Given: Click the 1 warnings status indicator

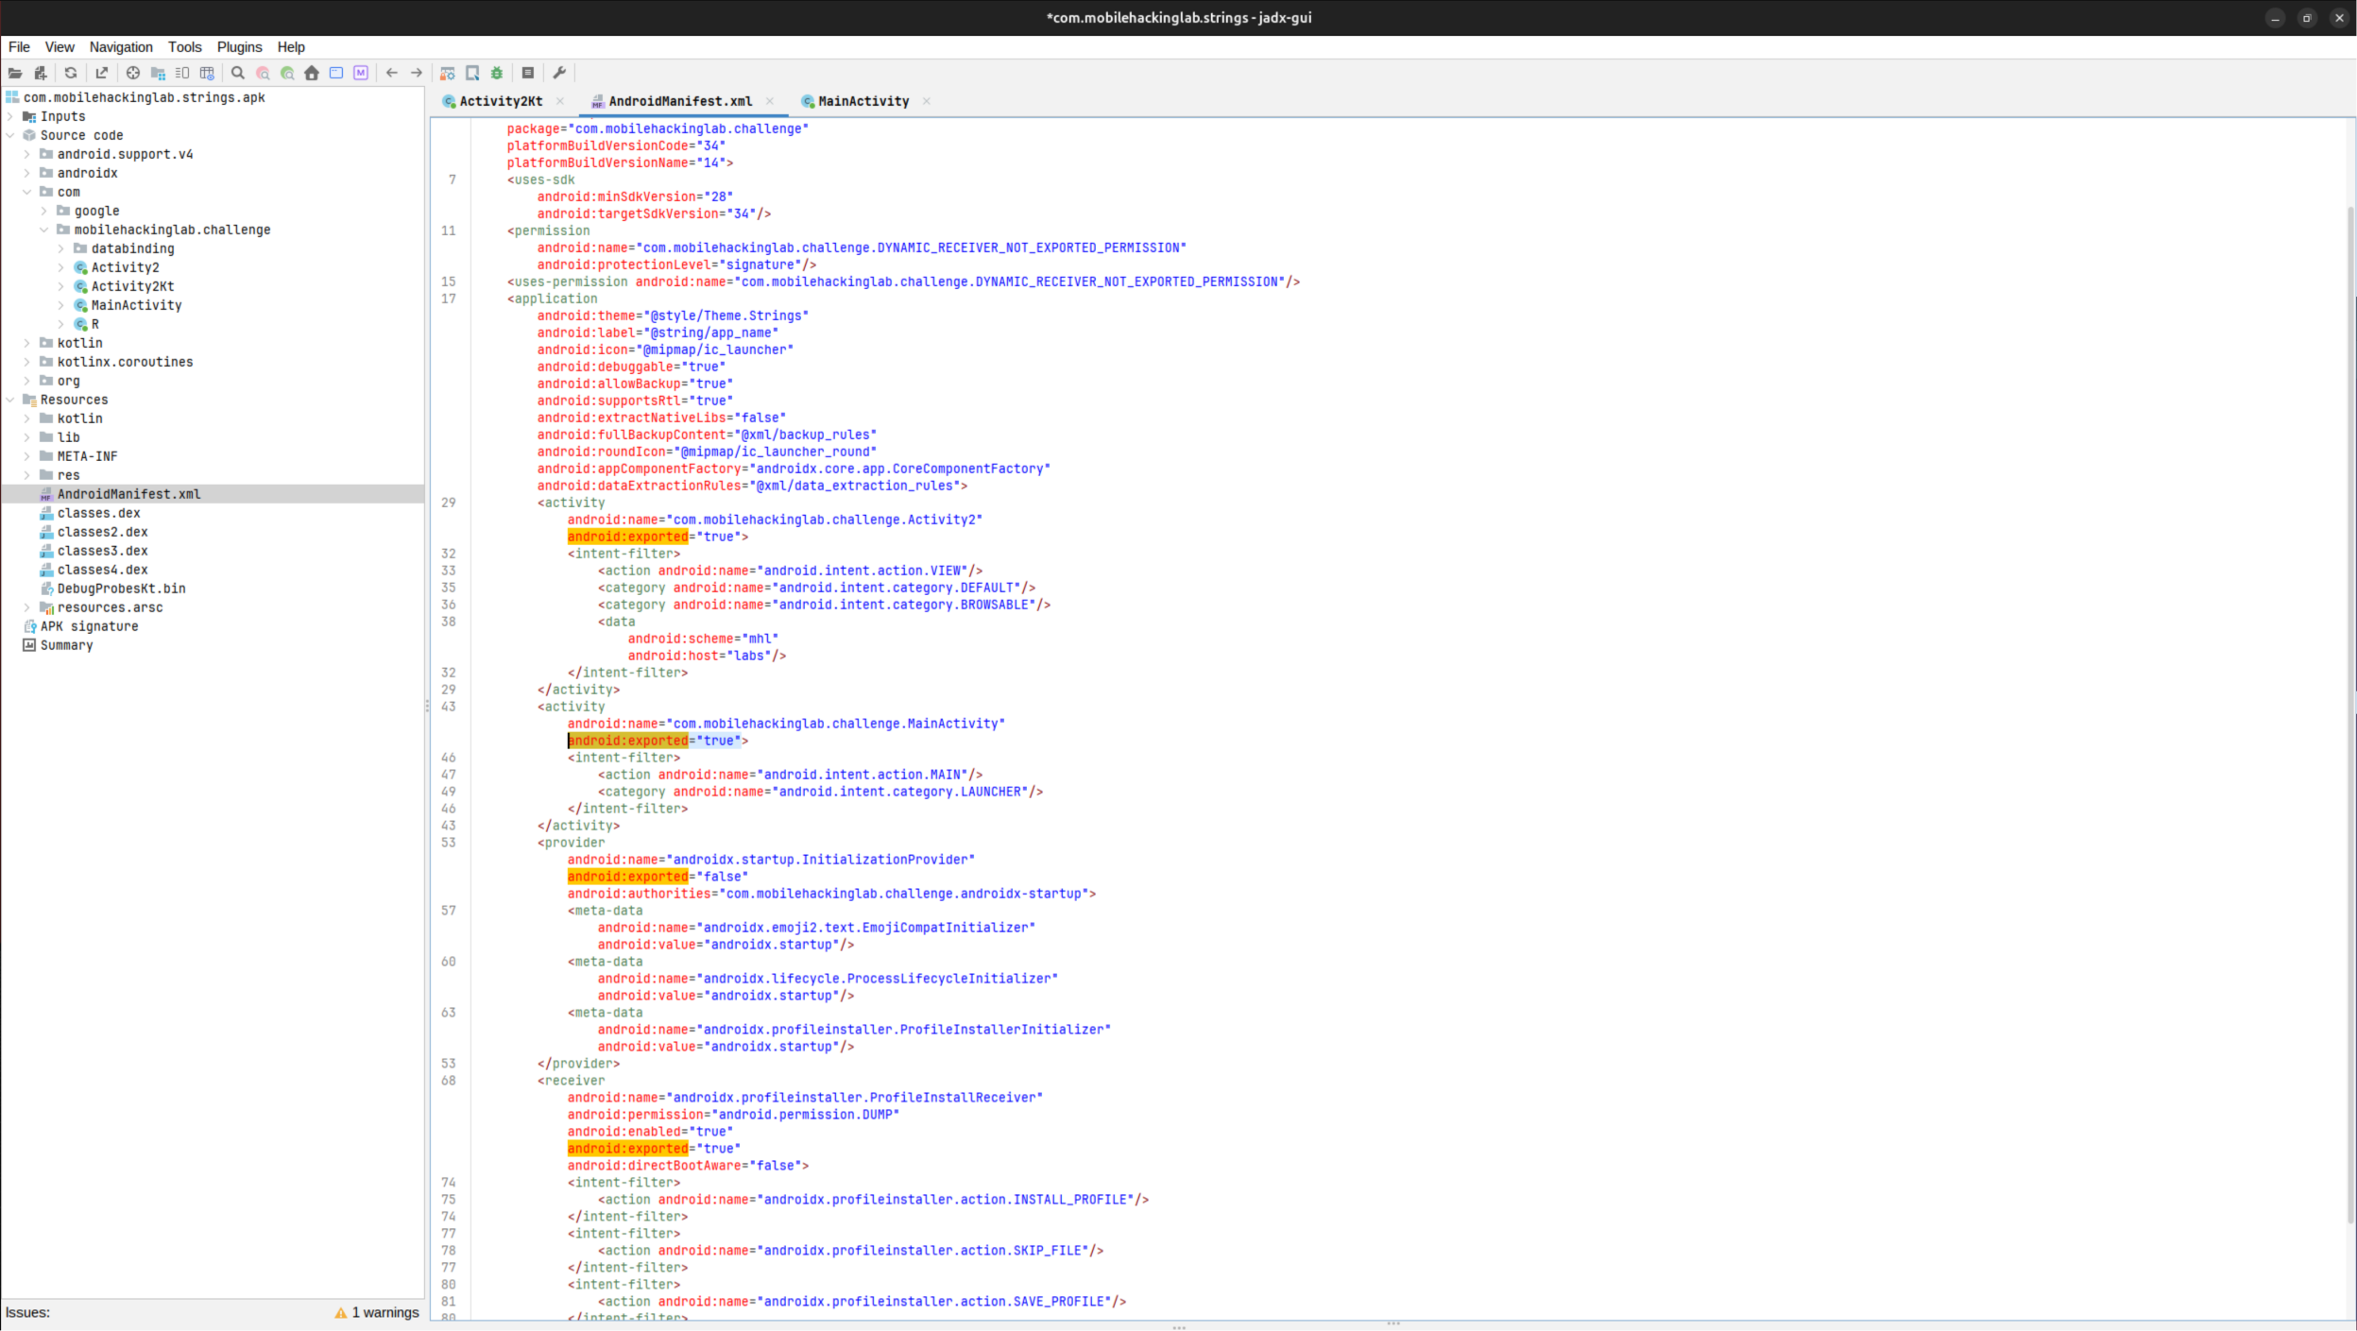Looking at the screenshot, I should pyautogui.click(x=377, y=1312).
